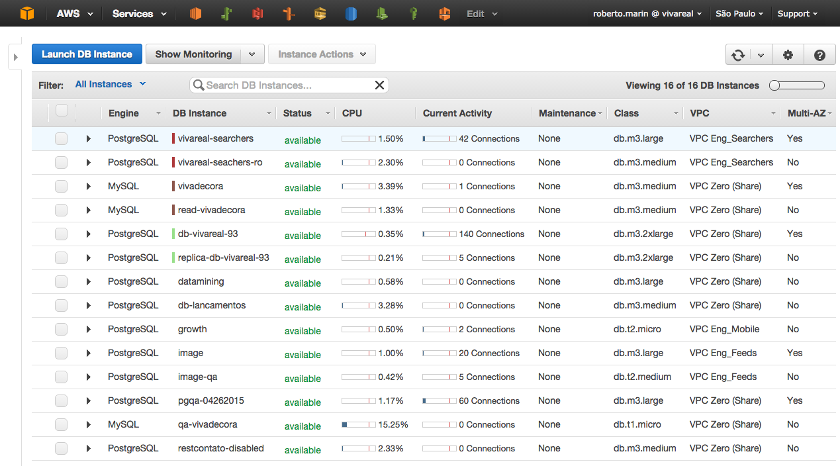The width and height of the screenshot is (840, 466).
Task: Open the Support menu
Action: pos(797,13)
